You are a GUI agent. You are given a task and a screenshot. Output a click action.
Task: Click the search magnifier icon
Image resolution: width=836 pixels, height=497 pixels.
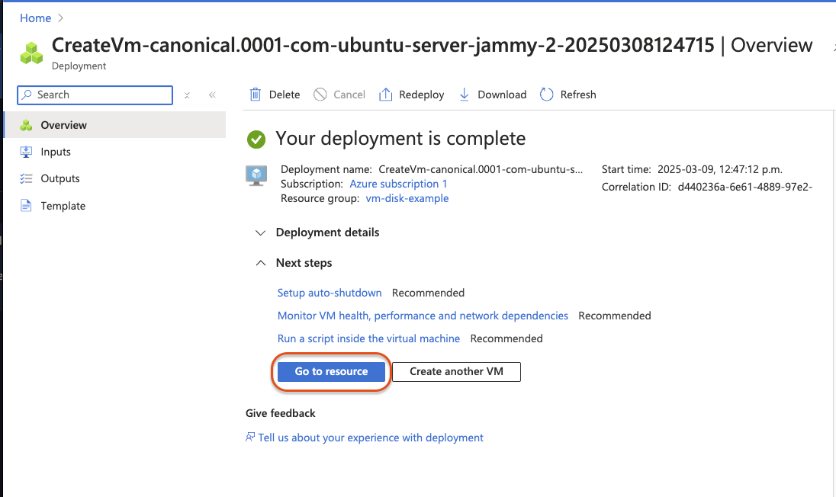(x=27, y=95)
